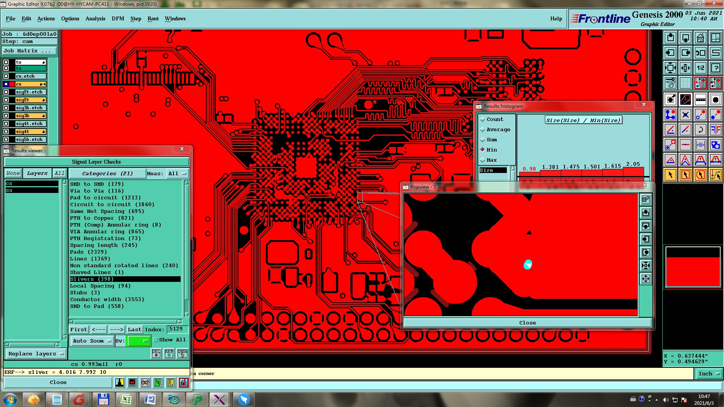
Task: Click the UNDO icon in Results viewer
Action: tap(183, 353)
